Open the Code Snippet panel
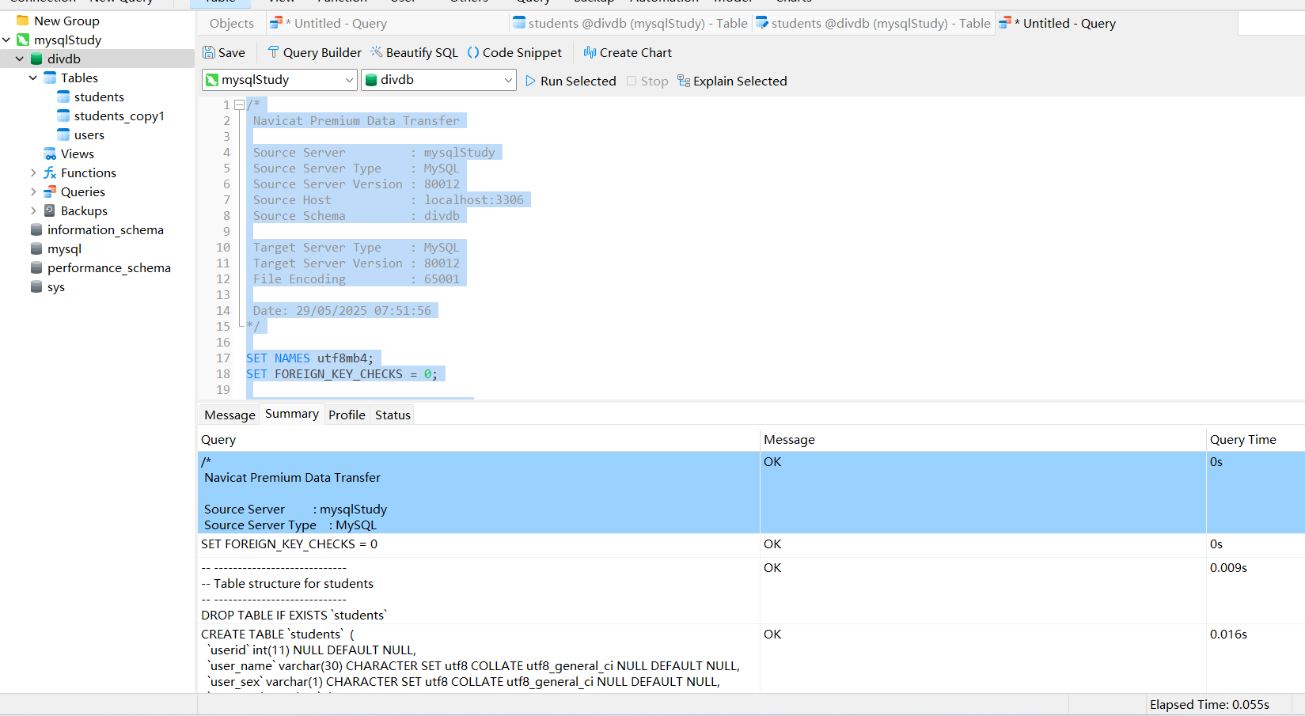The image size is (1305, 716). (x=514, y=52)
